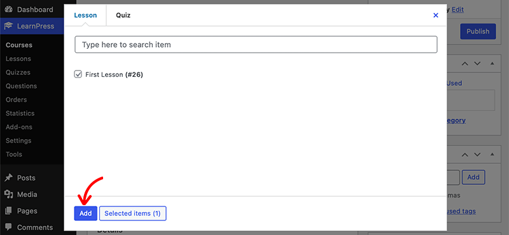Close the item picker with X
509x235 pixels.
[436, 15]
